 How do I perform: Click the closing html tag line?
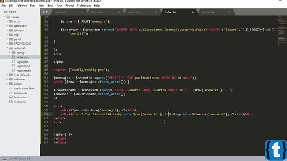click(60, 142)
